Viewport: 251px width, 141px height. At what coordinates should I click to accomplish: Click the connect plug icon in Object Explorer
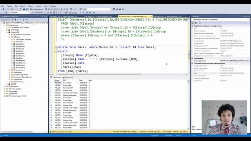point(12,20)
